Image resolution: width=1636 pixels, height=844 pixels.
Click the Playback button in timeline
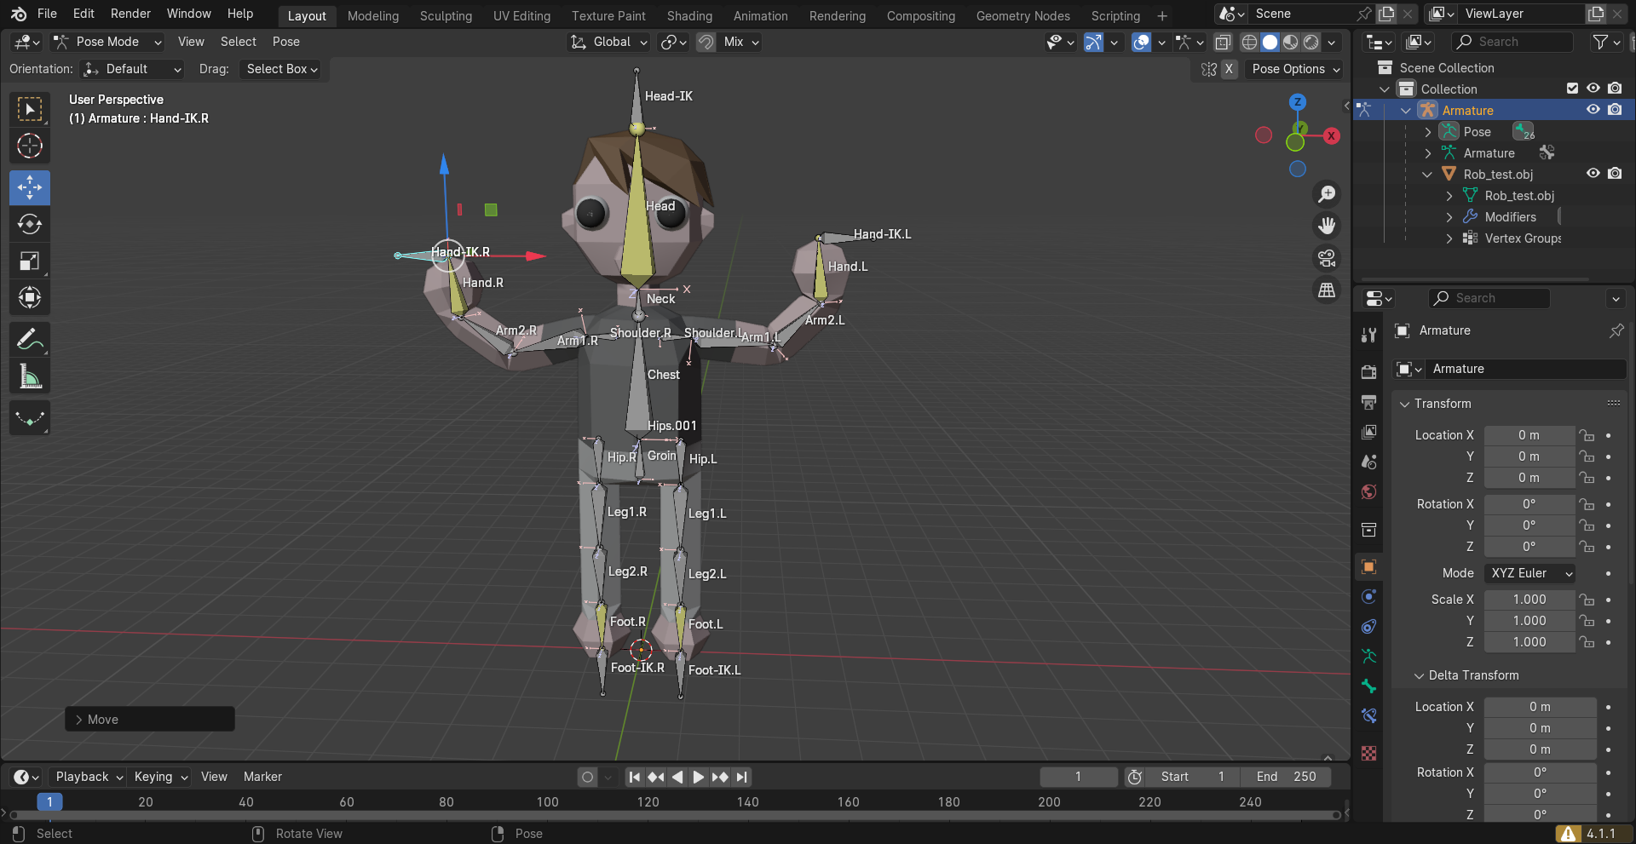[89, 777]
